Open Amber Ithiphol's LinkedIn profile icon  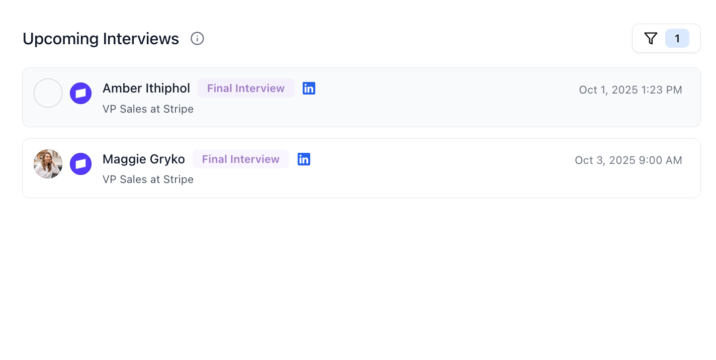click(x=309, y=88)
